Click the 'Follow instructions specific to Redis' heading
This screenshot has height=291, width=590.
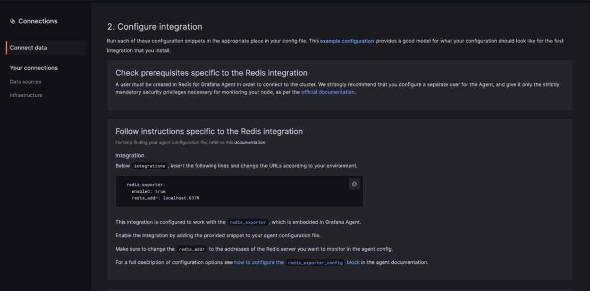coord(209,131)
